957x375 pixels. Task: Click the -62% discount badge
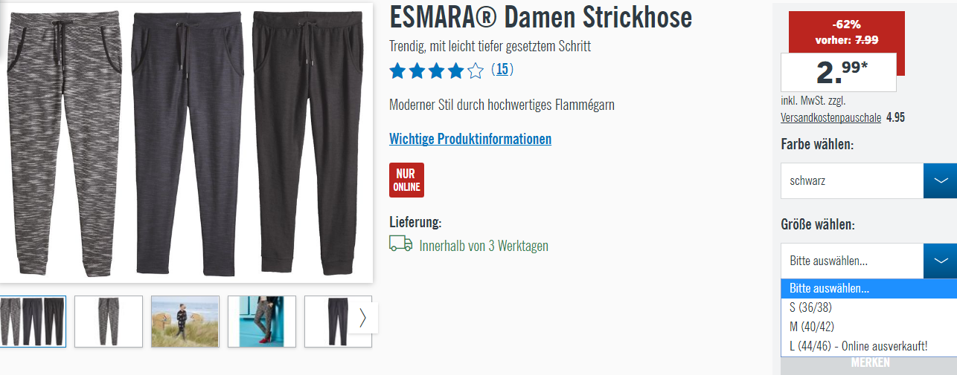tap(847, 32)
